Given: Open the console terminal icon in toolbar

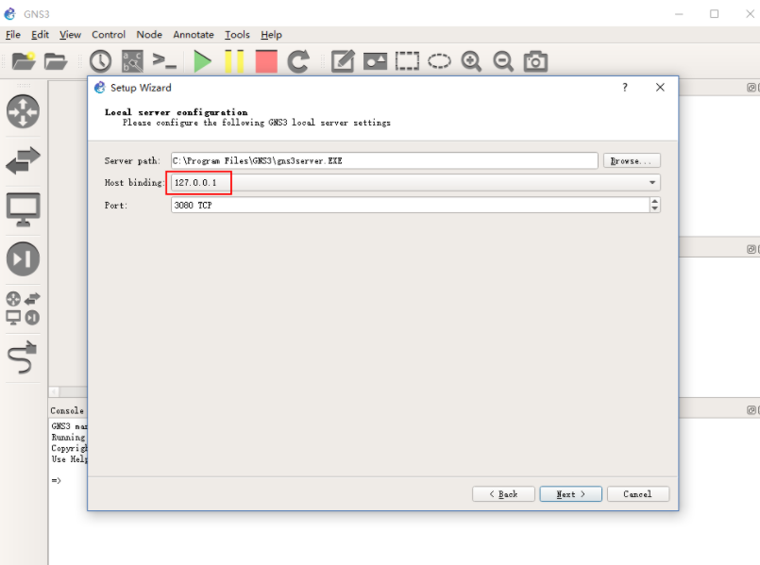Looking at the screenshot, I should (x=165, y=61).
